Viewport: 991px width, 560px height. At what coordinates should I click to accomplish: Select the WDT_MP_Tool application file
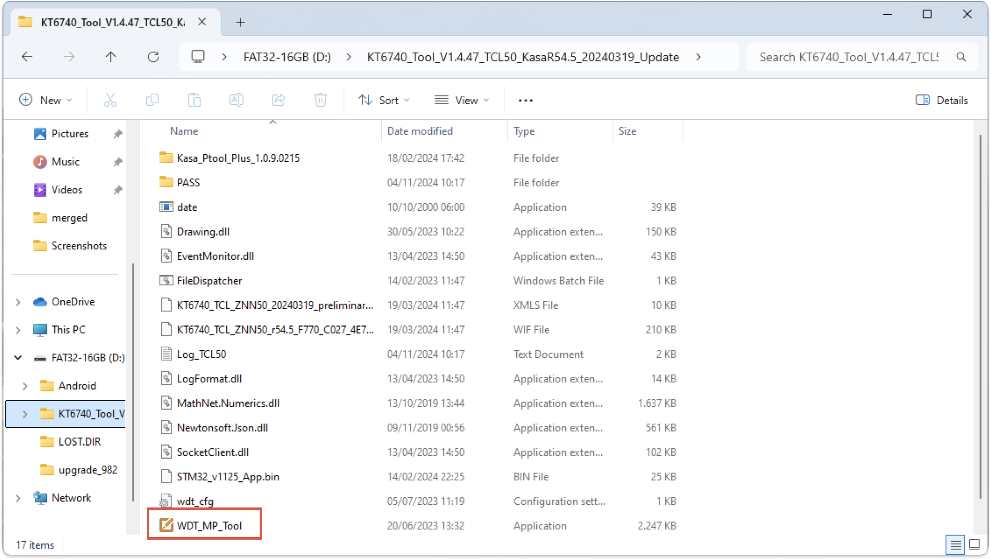pos(209,526)
